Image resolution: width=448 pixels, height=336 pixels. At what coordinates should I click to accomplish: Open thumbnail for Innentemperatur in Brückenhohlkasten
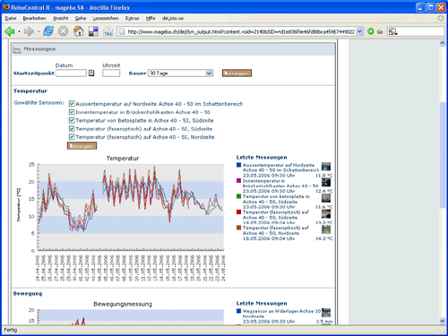click(326, 182)
